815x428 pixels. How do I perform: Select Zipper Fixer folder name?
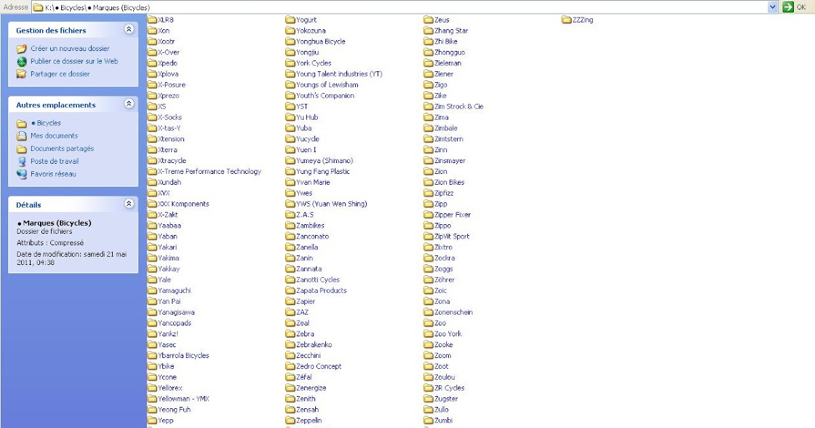452,215
